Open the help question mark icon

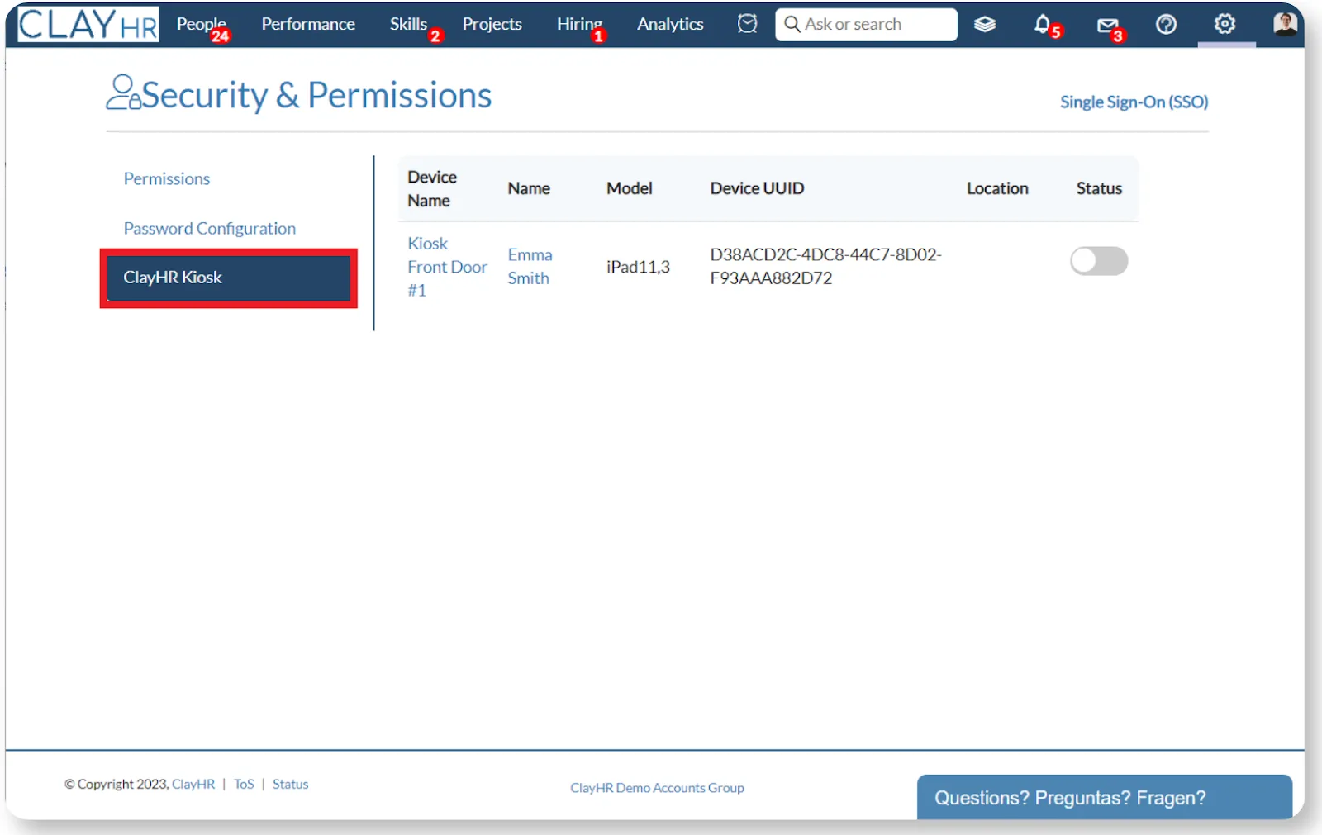[1166, 25]
